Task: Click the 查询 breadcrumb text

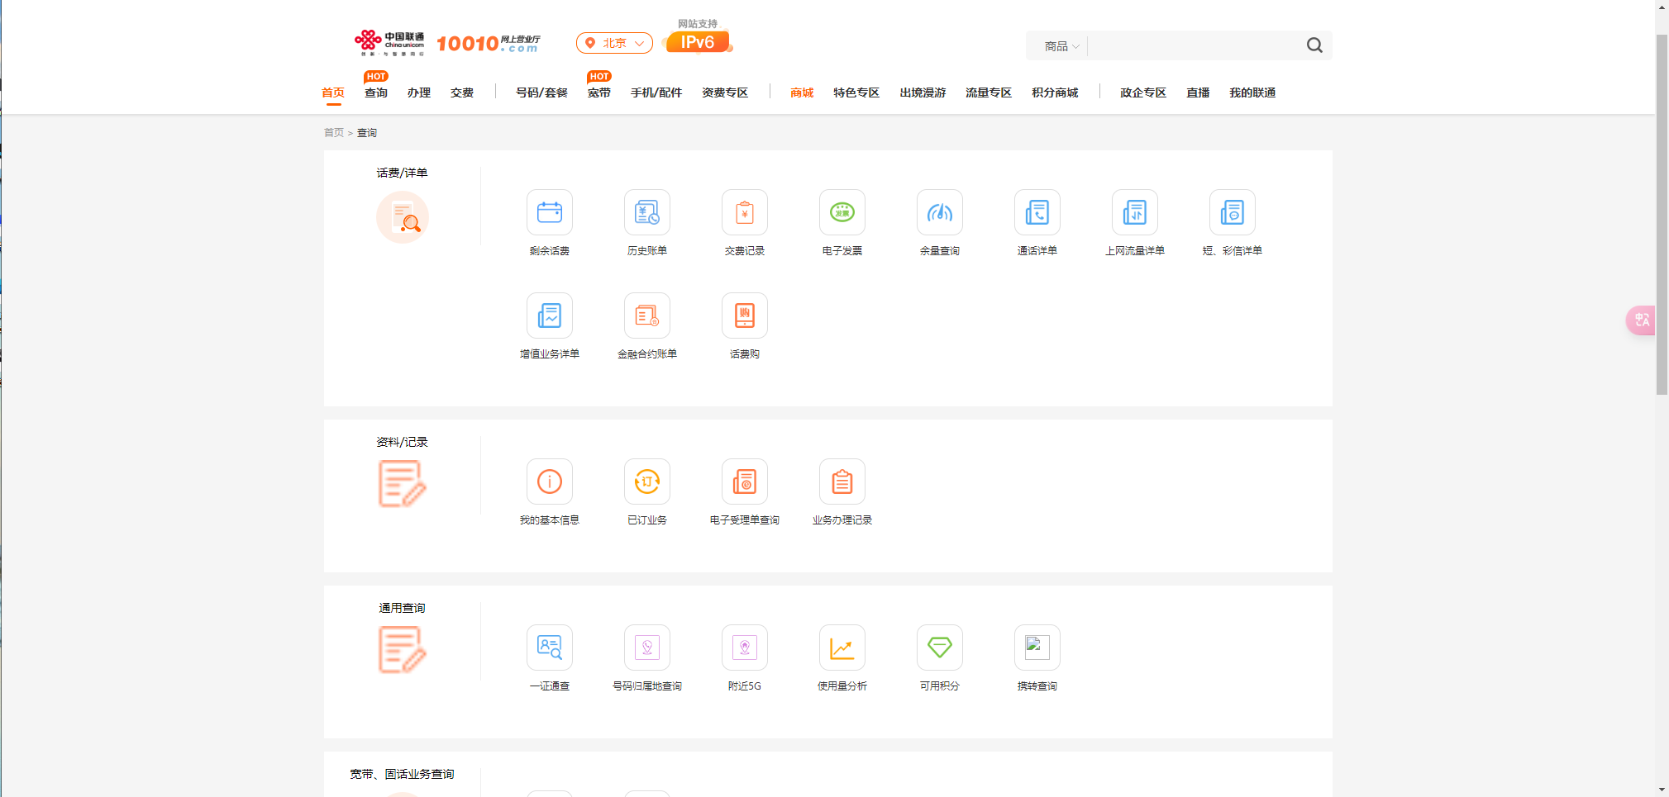Action: (x=367, y=133)
